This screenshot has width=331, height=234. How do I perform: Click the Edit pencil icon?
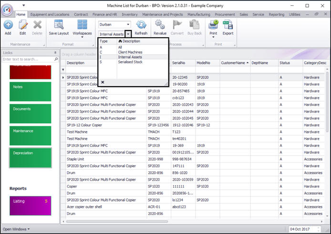[x=22, y=25]
